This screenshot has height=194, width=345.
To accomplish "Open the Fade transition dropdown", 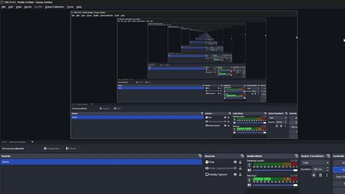I will [315, 163].
